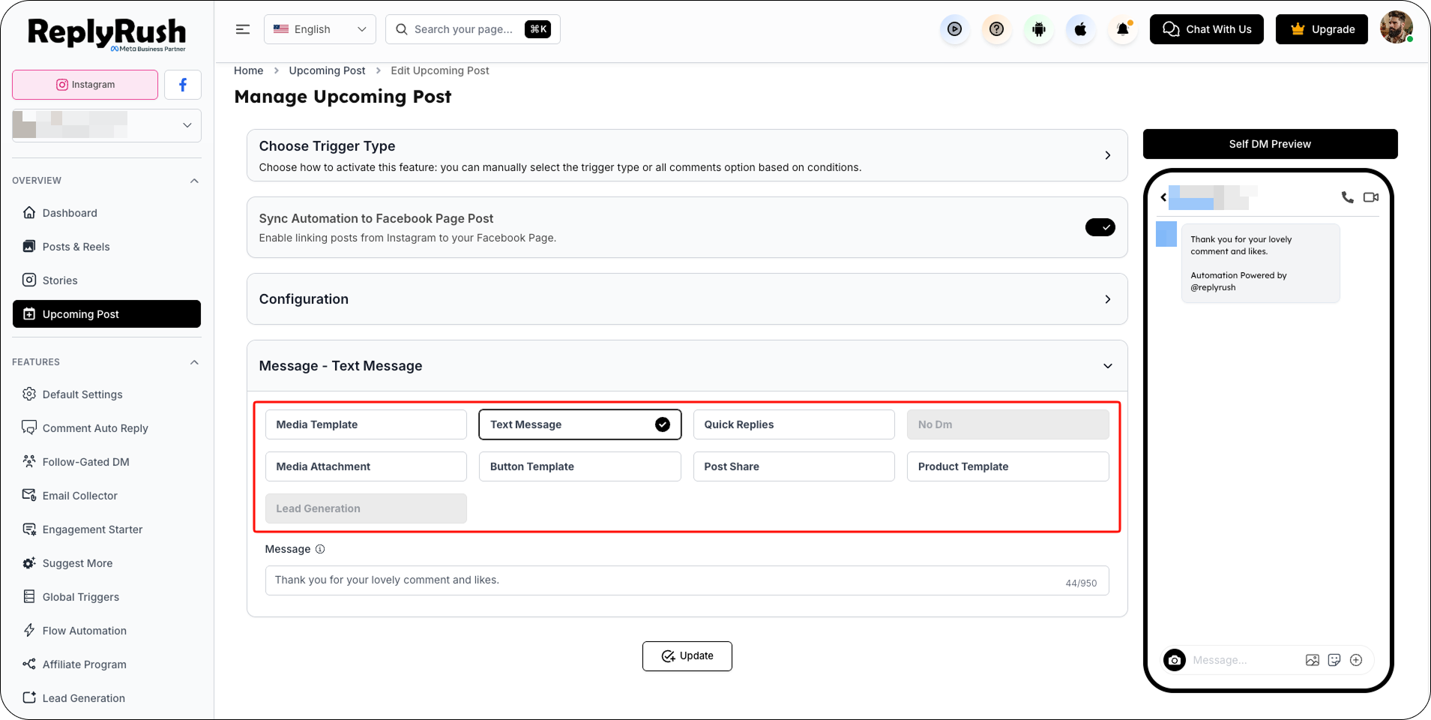Open Lead Generation in sidebar
The height and width of the screenshot is (720, 1431).
pyautogui.click(x=106, y=698)
